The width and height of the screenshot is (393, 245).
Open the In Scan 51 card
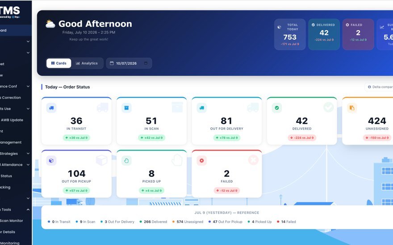pyautogui.click(x=152, y=121)
